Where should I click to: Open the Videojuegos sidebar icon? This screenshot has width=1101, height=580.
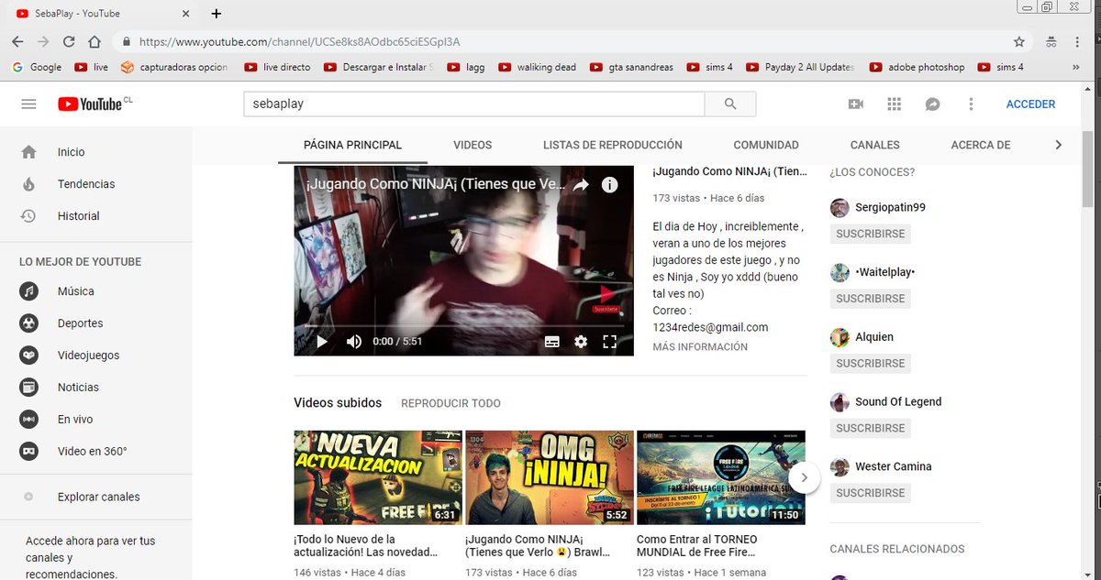click(29, 356)
